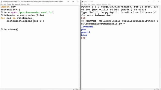Viewport: 161px width, 90px height.
Task: Click 'book' output line in the Shell
Action: click(84, 35)
